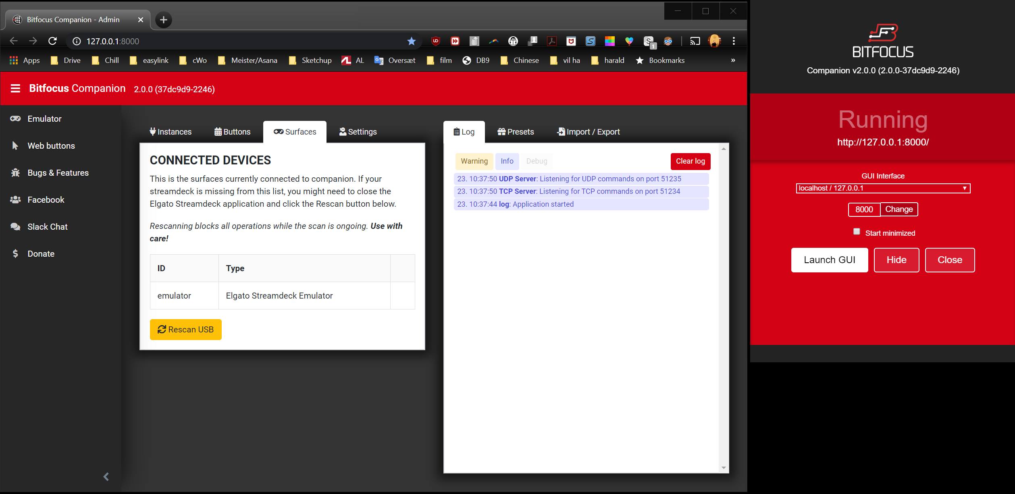Bookmark star icon in the address bar

411,41
